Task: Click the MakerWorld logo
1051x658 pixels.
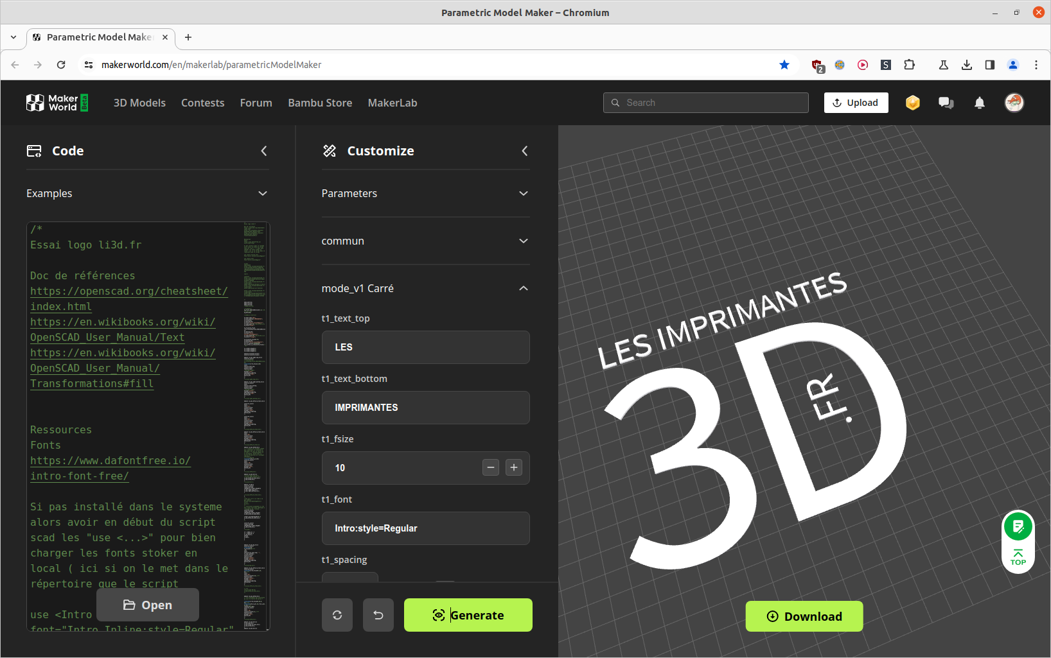Action: pyautogui.click(x=57, y=103)
